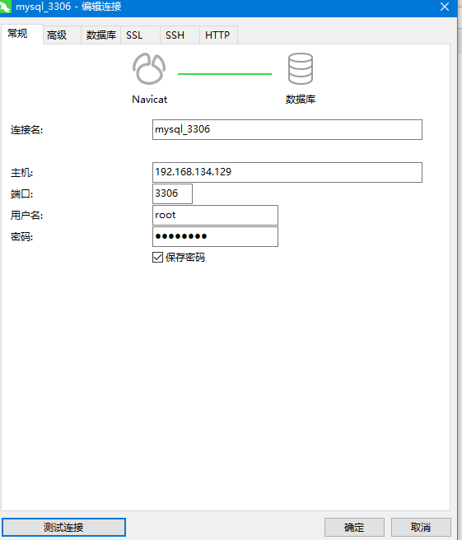The height and width of the screenshot is (540, 462).
Task: Toggle the 保存密码 checkbox
Action: tap(158, 258)
